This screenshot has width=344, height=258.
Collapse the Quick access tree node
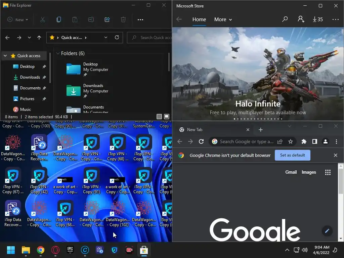pyautogui.click(x=5, y=56)
